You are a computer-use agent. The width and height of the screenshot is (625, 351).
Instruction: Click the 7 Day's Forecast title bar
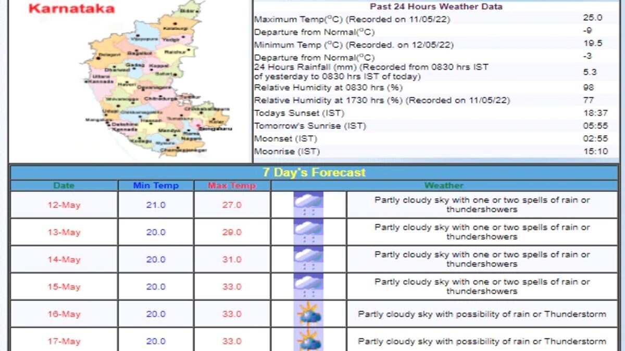pyautogui.click(x=314, y=173)
